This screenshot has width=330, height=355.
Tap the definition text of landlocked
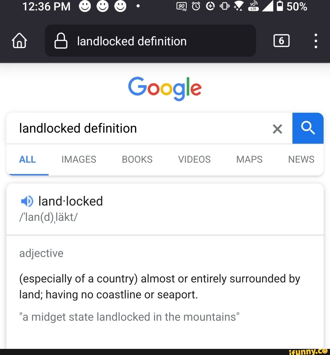click(x=159, y=286)
